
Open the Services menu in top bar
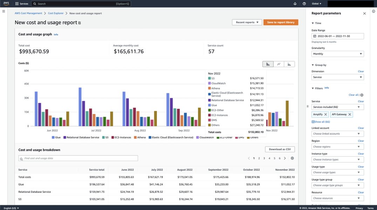pyautogui.click(x=20, y=3)
